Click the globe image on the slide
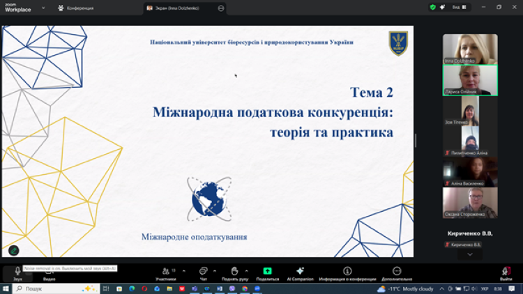The height and width of the screenshot is (294, 523). (x=209, y=199)
